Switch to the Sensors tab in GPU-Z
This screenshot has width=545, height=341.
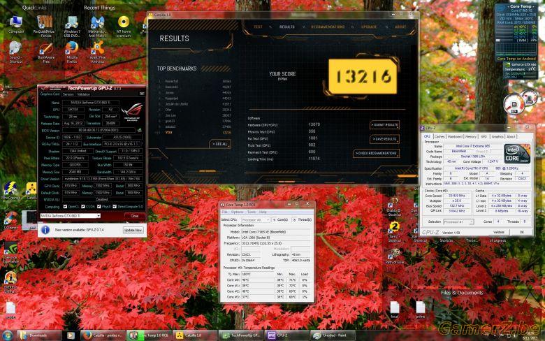pyautogui.click(x=68, y=94)
